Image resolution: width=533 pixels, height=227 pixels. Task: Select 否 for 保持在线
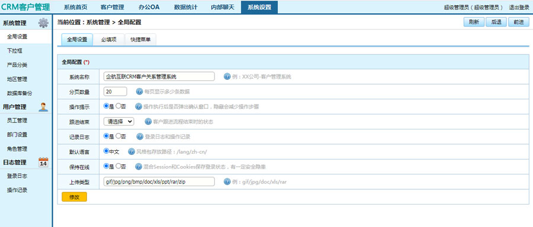tap(118, 166)
